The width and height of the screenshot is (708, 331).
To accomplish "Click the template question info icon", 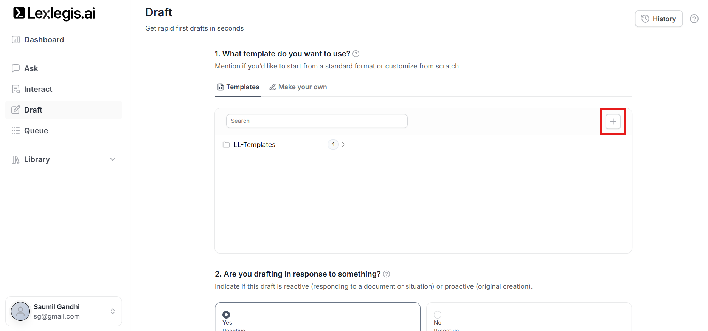I will click(356, 54).
